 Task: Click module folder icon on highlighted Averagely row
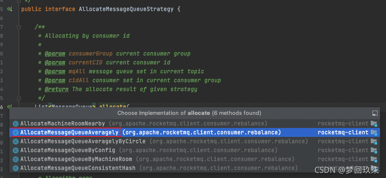coord(374,132)
